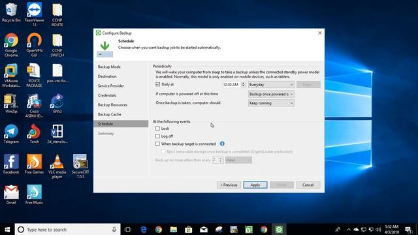Click the 12:30 AM time stepper arrows
Viewport: 418px width, 235px height.
point(243,84)
